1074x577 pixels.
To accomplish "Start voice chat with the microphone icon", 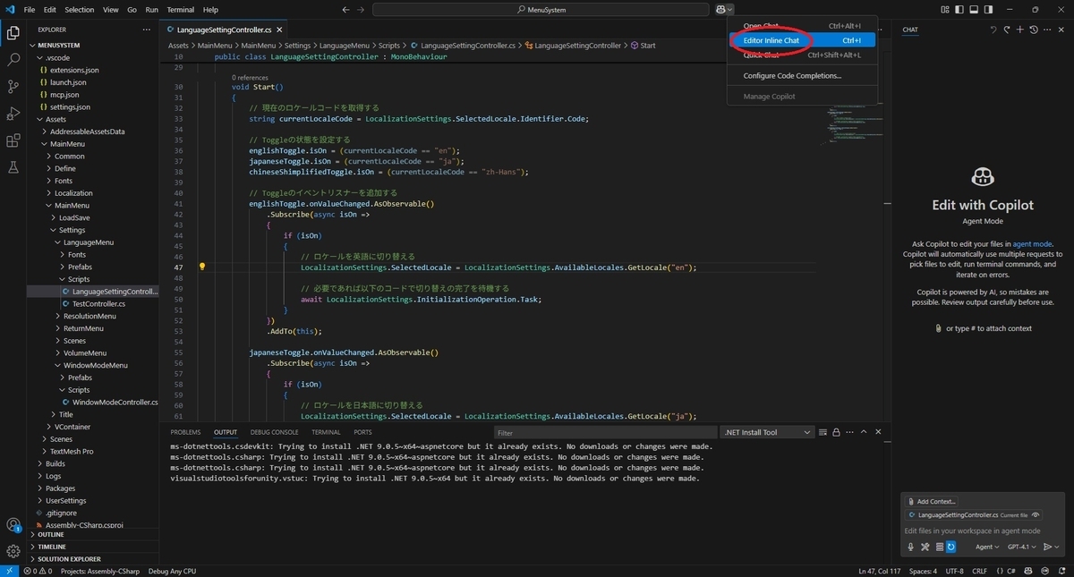I will tap(911, 547).
